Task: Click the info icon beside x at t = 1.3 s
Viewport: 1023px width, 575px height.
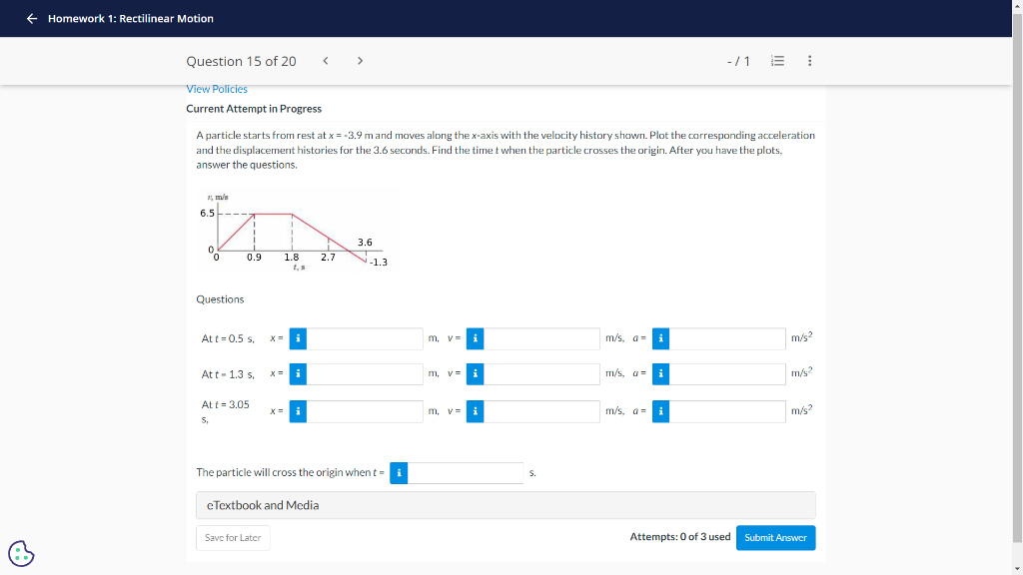Action: (297, 374)
